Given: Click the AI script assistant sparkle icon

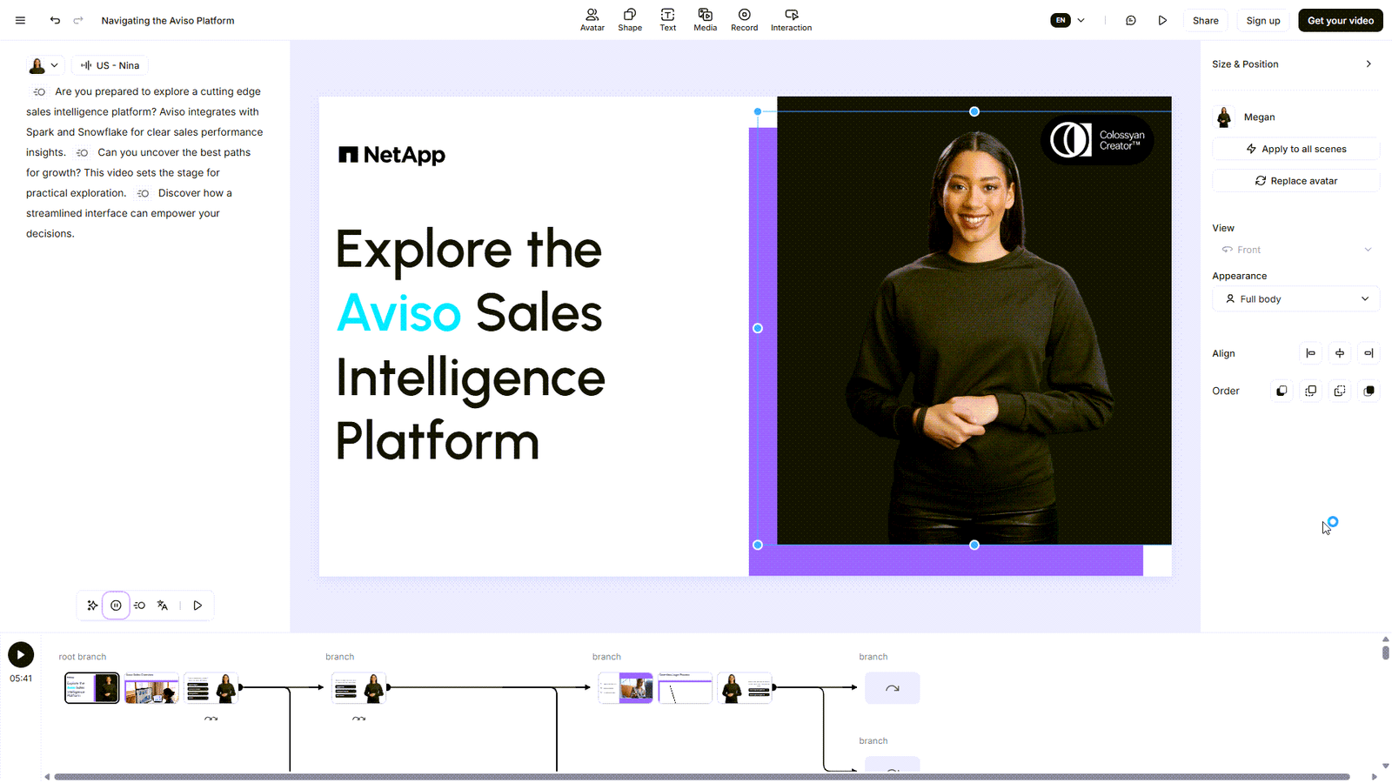Looking at the screenshot, I should pos(92,606).
